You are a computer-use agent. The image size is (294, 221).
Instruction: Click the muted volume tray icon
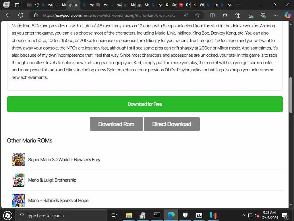coord(257,215)
